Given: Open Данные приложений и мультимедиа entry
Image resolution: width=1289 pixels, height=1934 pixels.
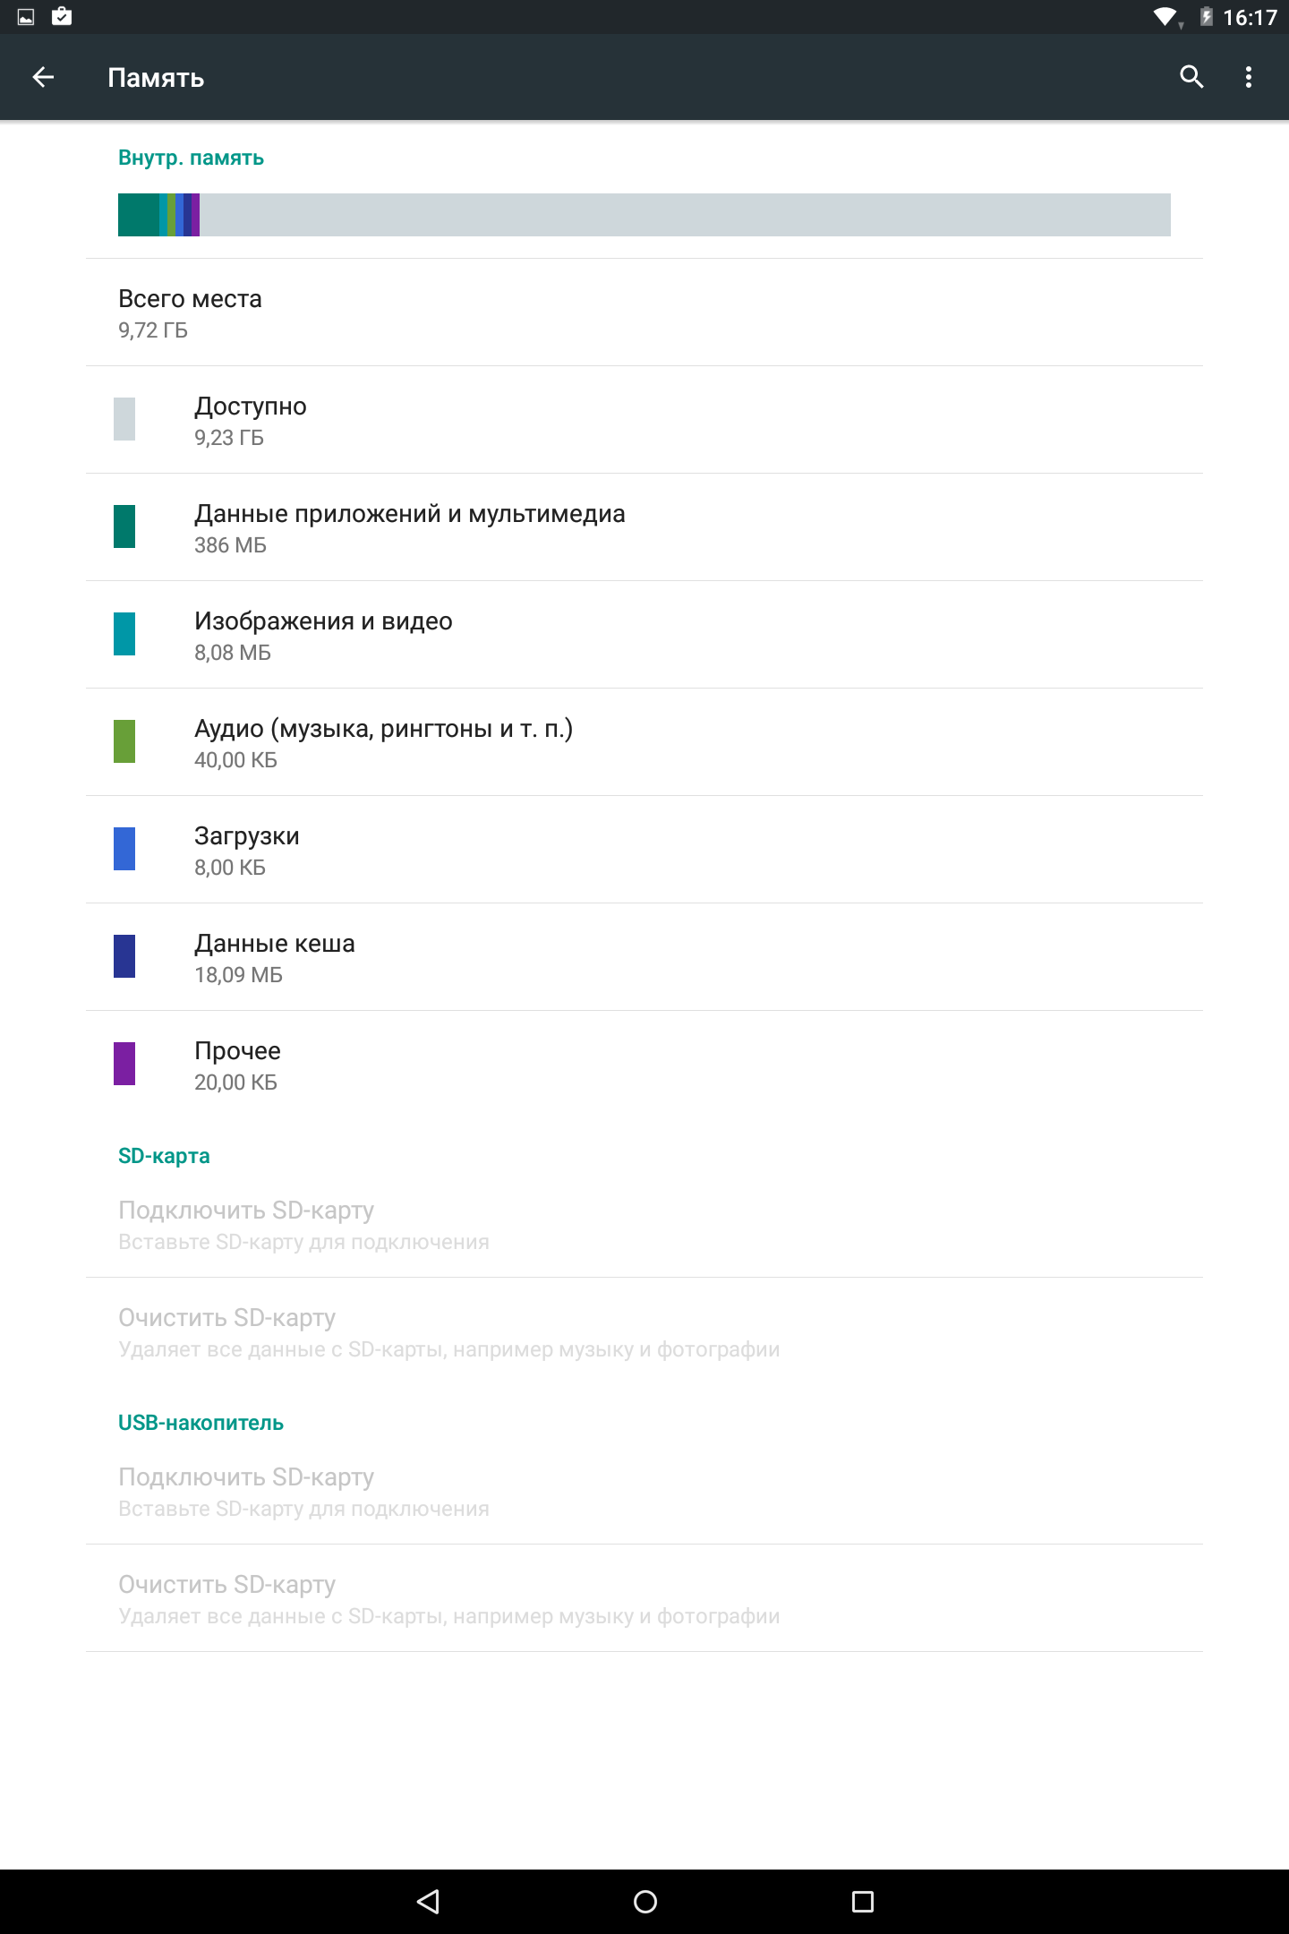Looking at the screenshot, I should (x=644, y=527).
